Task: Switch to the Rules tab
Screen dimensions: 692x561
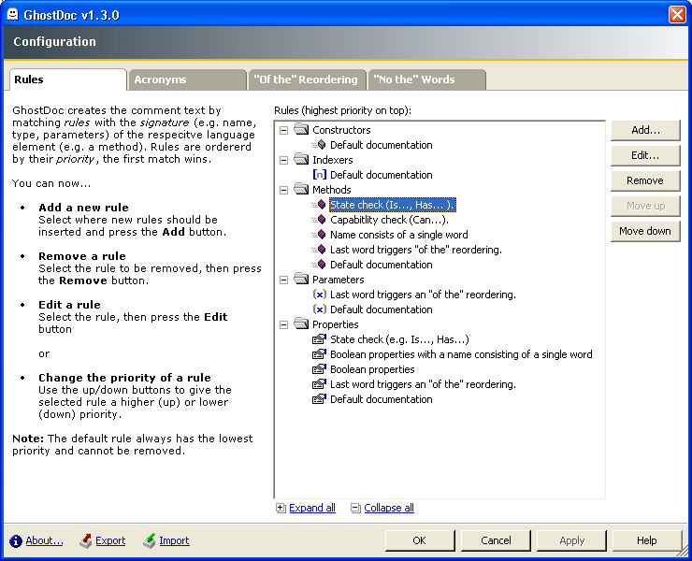Action: pos(68,79)
